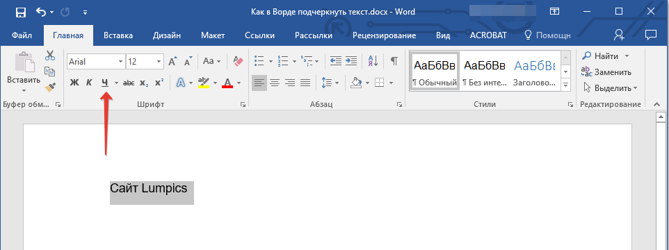Click the Cut scissors icon
This screenshot has width=669, height=250.
pyautogui.click(x=50, y=56)
